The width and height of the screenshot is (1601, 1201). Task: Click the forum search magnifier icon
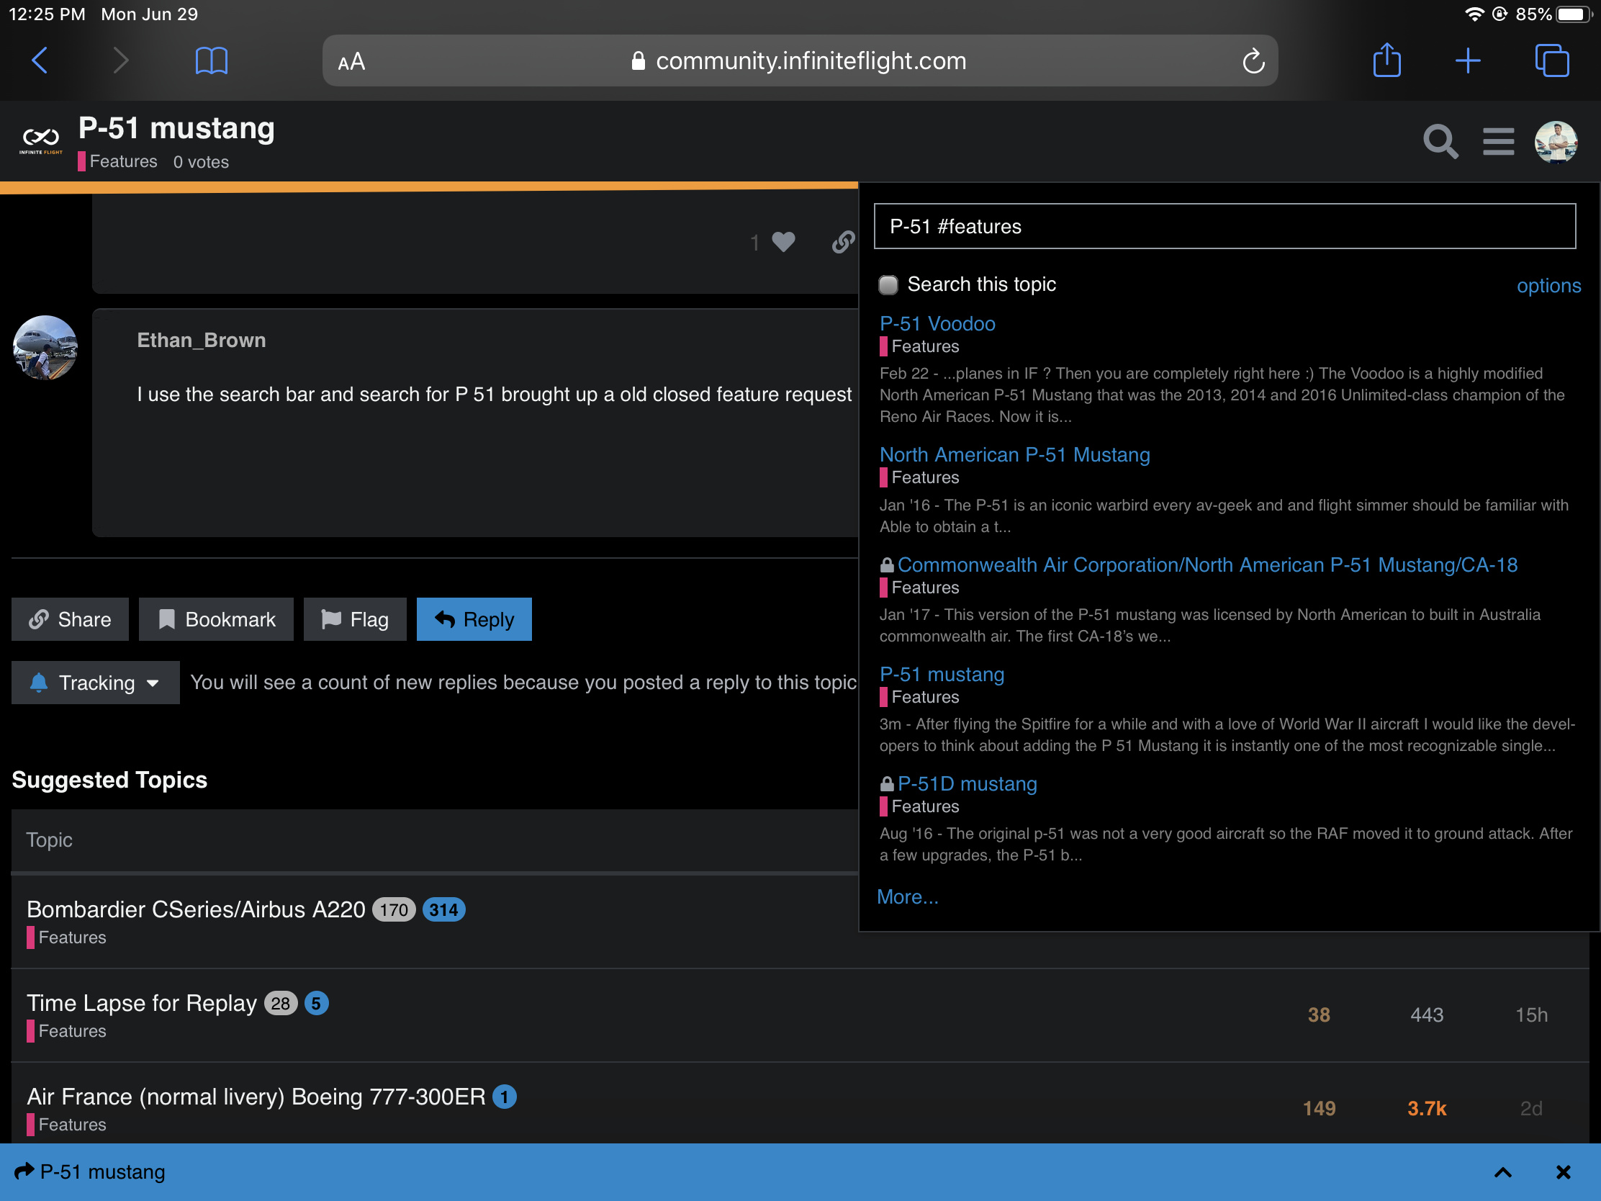[x=1440, y=141]
